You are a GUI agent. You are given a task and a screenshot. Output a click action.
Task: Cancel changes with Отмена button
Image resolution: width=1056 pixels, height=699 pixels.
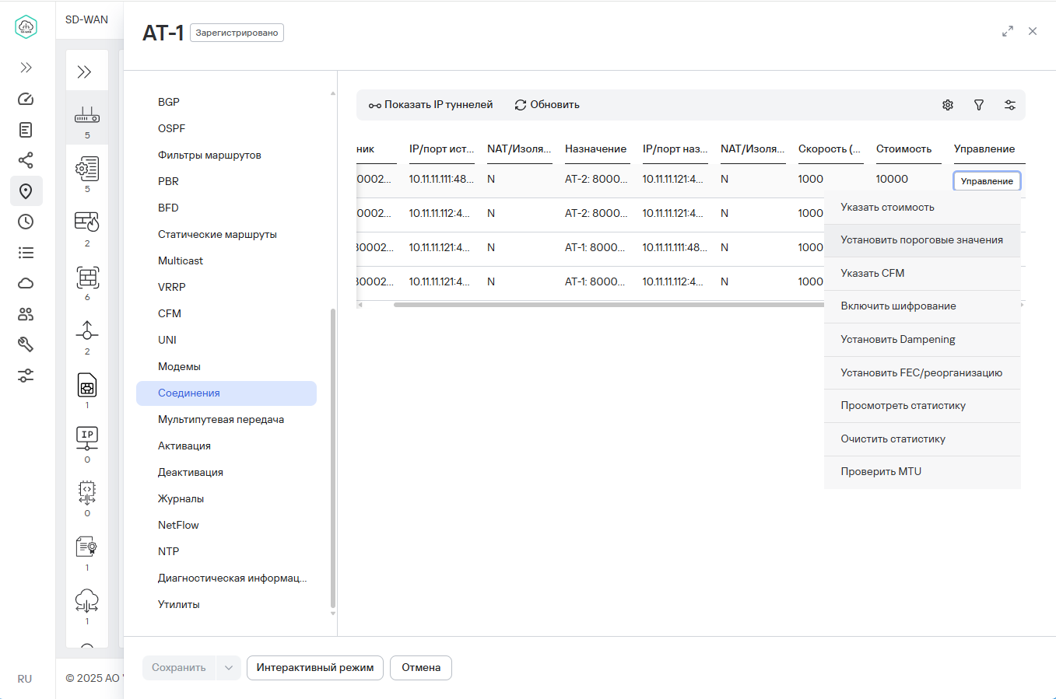click(x=421, y=668)
